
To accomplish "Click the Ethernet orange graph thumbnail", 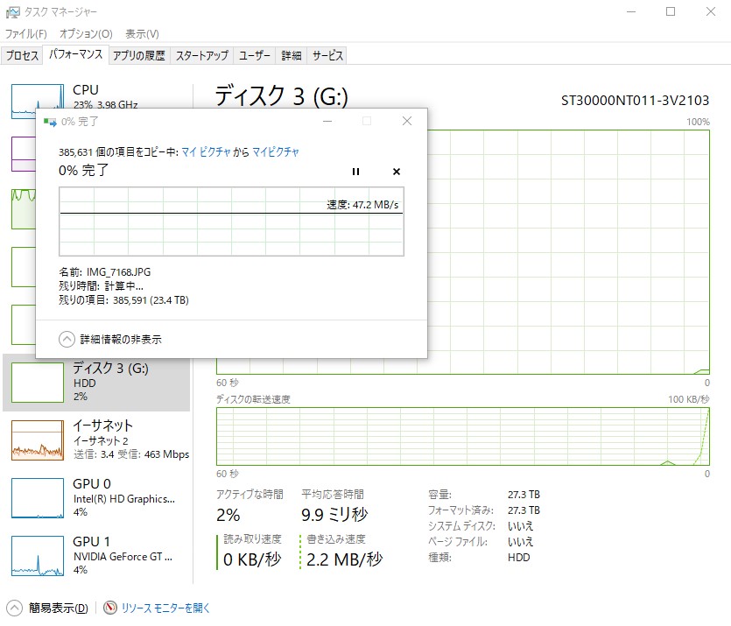I will (x=38, y=440).
